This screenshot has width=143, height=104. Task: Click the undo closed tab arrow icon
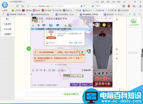pos(139,14)
